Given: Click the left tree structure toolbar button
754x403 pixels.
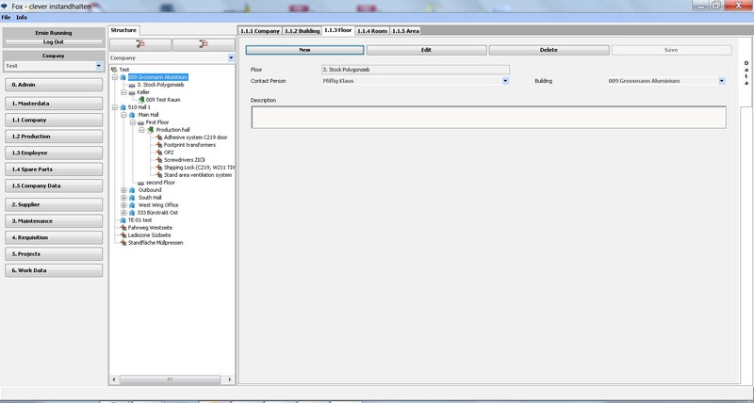Looking at the screenshot, I should click(x=140, y=44).
